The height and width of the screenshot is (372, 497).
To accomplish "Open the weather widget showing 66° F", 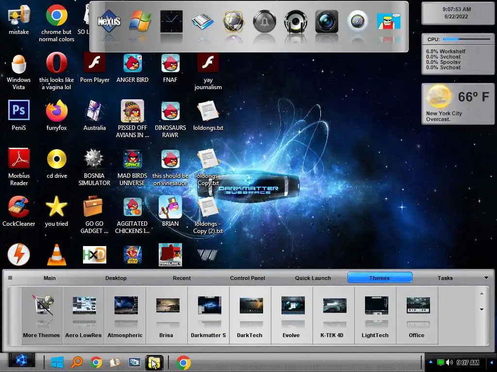I will (458, 104).
